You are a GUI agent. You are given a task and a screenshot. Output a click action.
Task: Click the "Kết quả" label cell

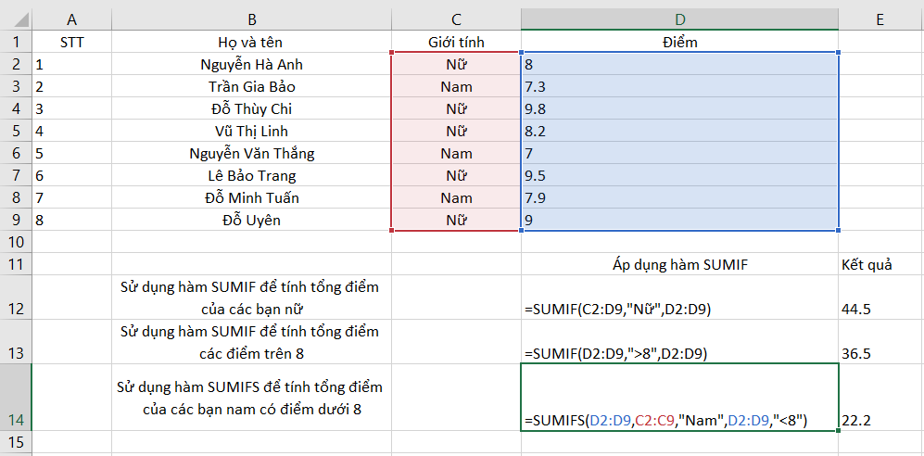(x=879, y=265)
